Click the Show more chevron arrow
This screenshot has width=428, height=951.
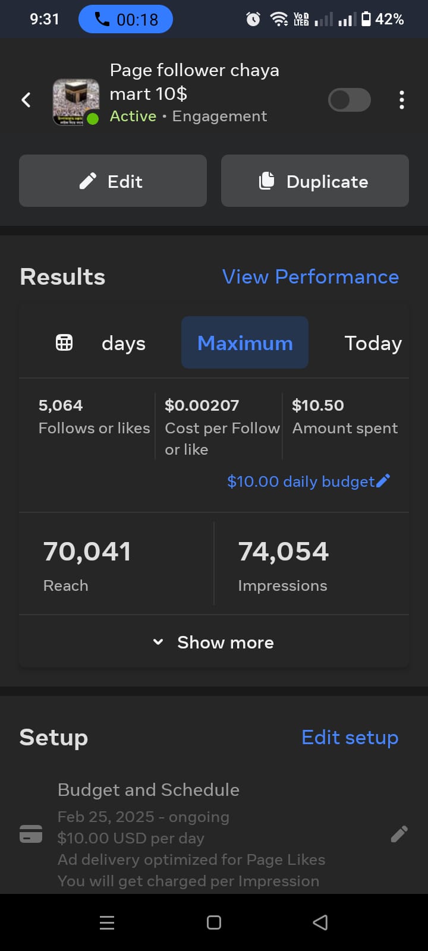point(158,642)
